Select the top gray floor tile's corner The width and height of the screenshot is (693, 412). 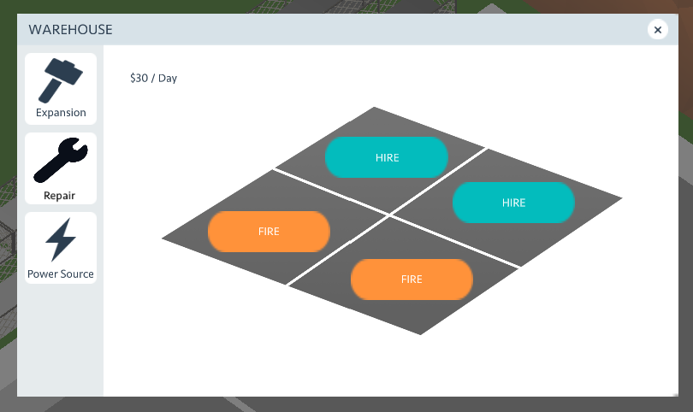(x=375, y=115)
